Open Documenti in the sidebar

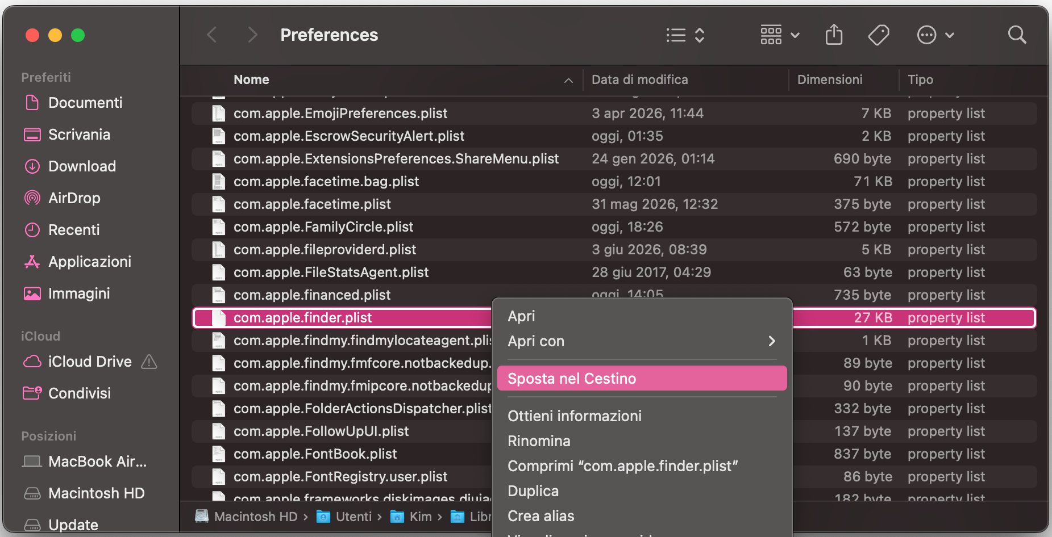[x=85, y=103]
